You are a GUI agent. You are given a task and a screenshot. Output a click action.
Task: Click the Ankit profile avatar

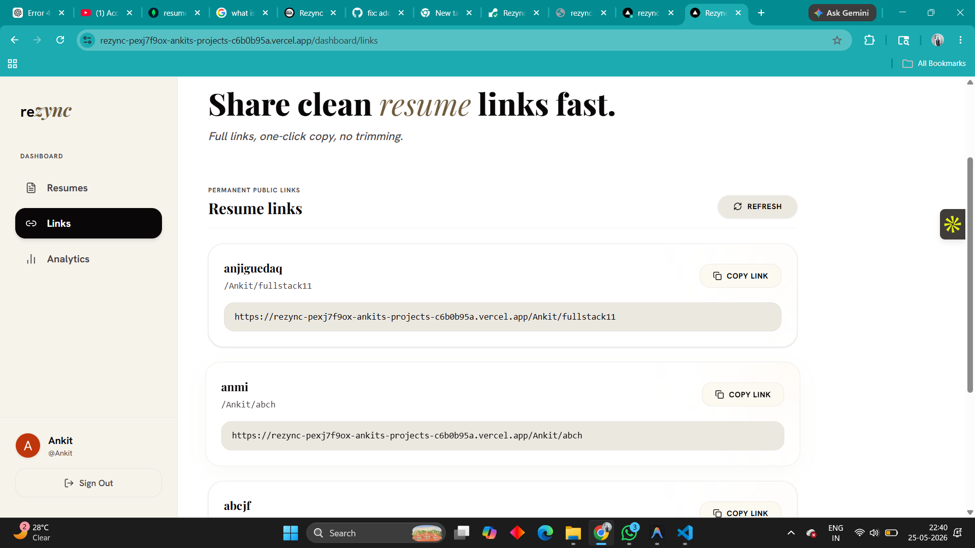coord(28,446)
